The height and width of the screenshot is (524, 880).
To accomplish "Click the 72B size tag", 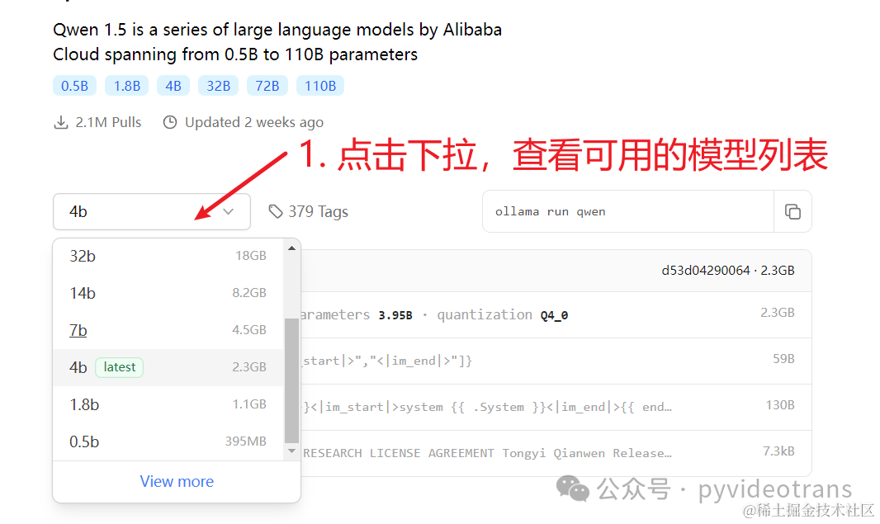I will 267,86.
